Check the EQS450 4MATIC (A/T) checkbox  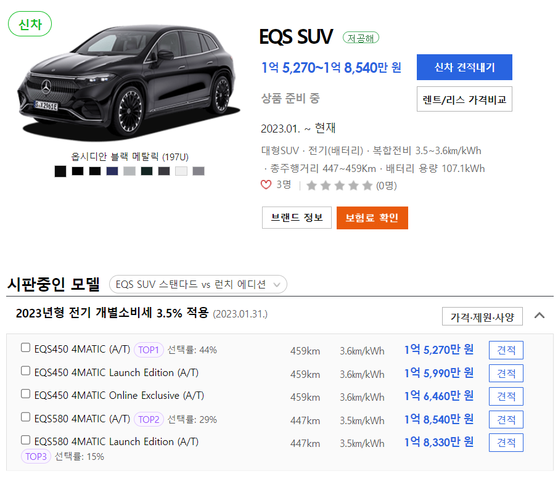point(25,348)
